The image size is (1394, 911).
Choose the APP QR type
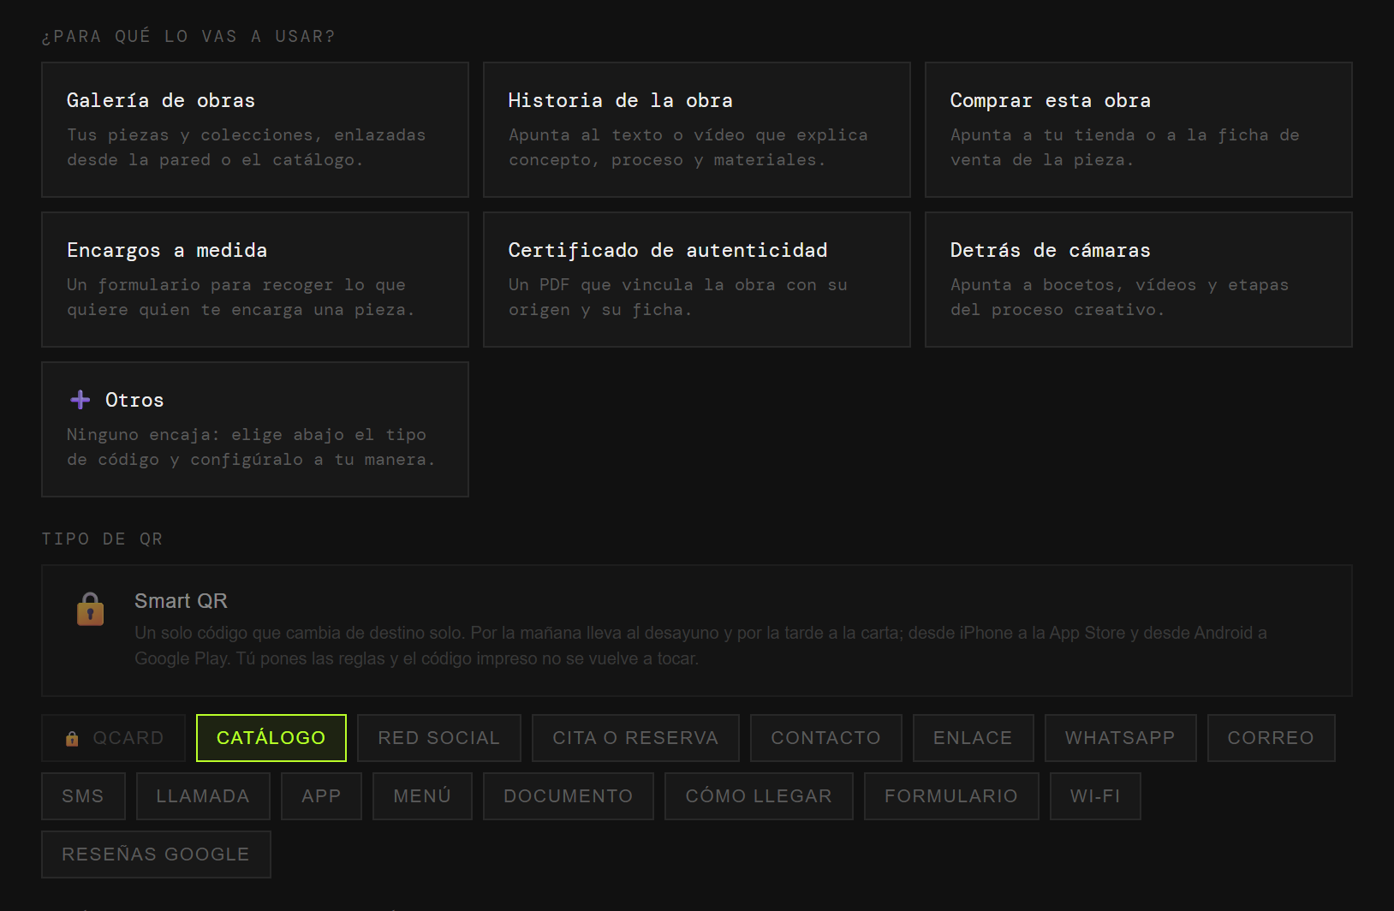(x=321, y=796)
